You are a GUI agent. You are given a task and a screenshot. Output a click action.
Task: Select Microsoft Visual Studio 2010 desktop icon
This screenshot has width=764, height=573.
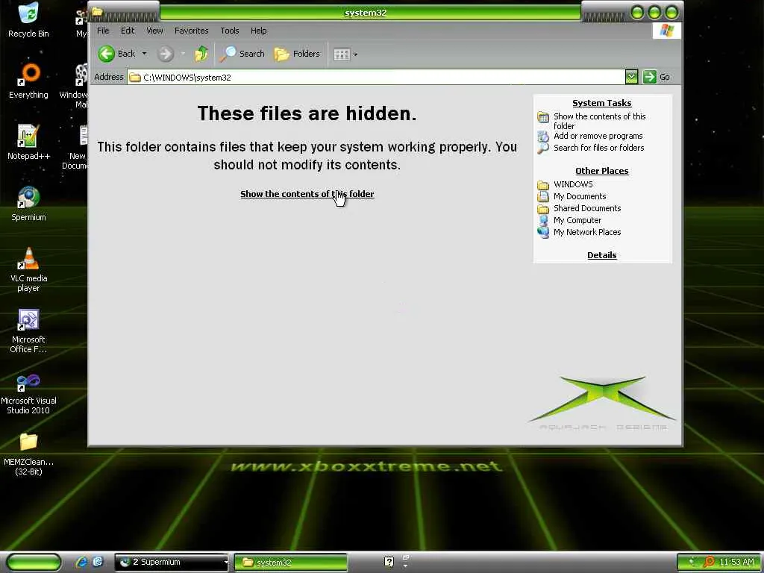coord(28,392)
